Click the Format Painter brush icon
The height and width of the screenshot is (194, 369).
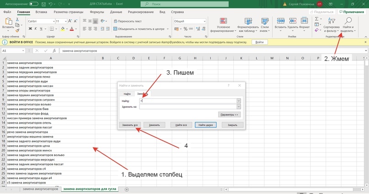coord(17,31)
